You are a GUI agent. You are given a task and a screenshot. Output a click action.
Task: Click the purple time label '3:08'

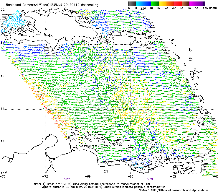150,179
